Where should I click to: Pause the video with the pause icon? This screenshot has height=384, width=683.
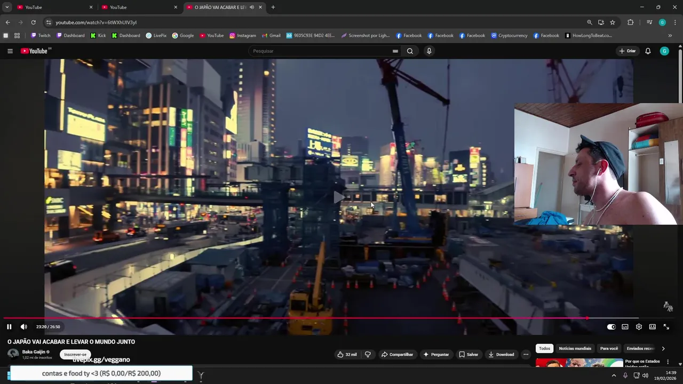pyautogui.click(x=9, y=326)
